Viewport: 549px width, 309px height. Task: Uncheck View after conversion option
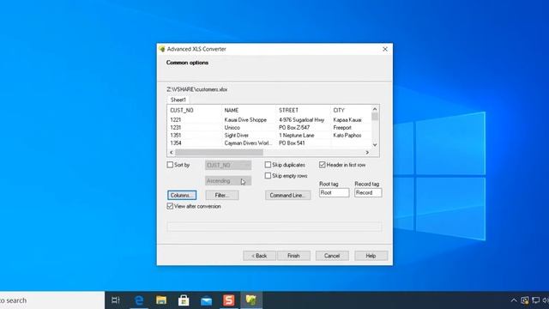[x=170, y=206]
